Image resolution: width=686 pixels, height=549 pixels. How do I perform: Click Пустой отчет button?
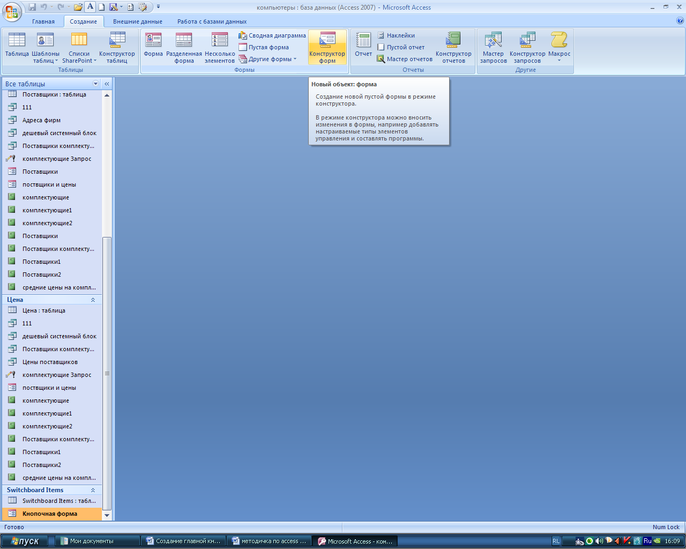pyautogui.click(x=400, y=47)
